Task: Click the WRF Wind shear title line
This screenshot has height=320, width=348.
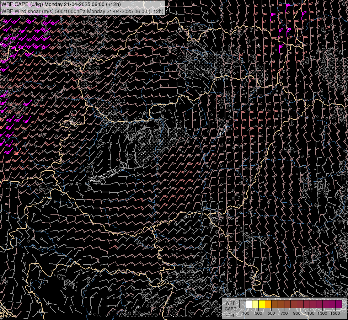Action: [x=82, y=11]
